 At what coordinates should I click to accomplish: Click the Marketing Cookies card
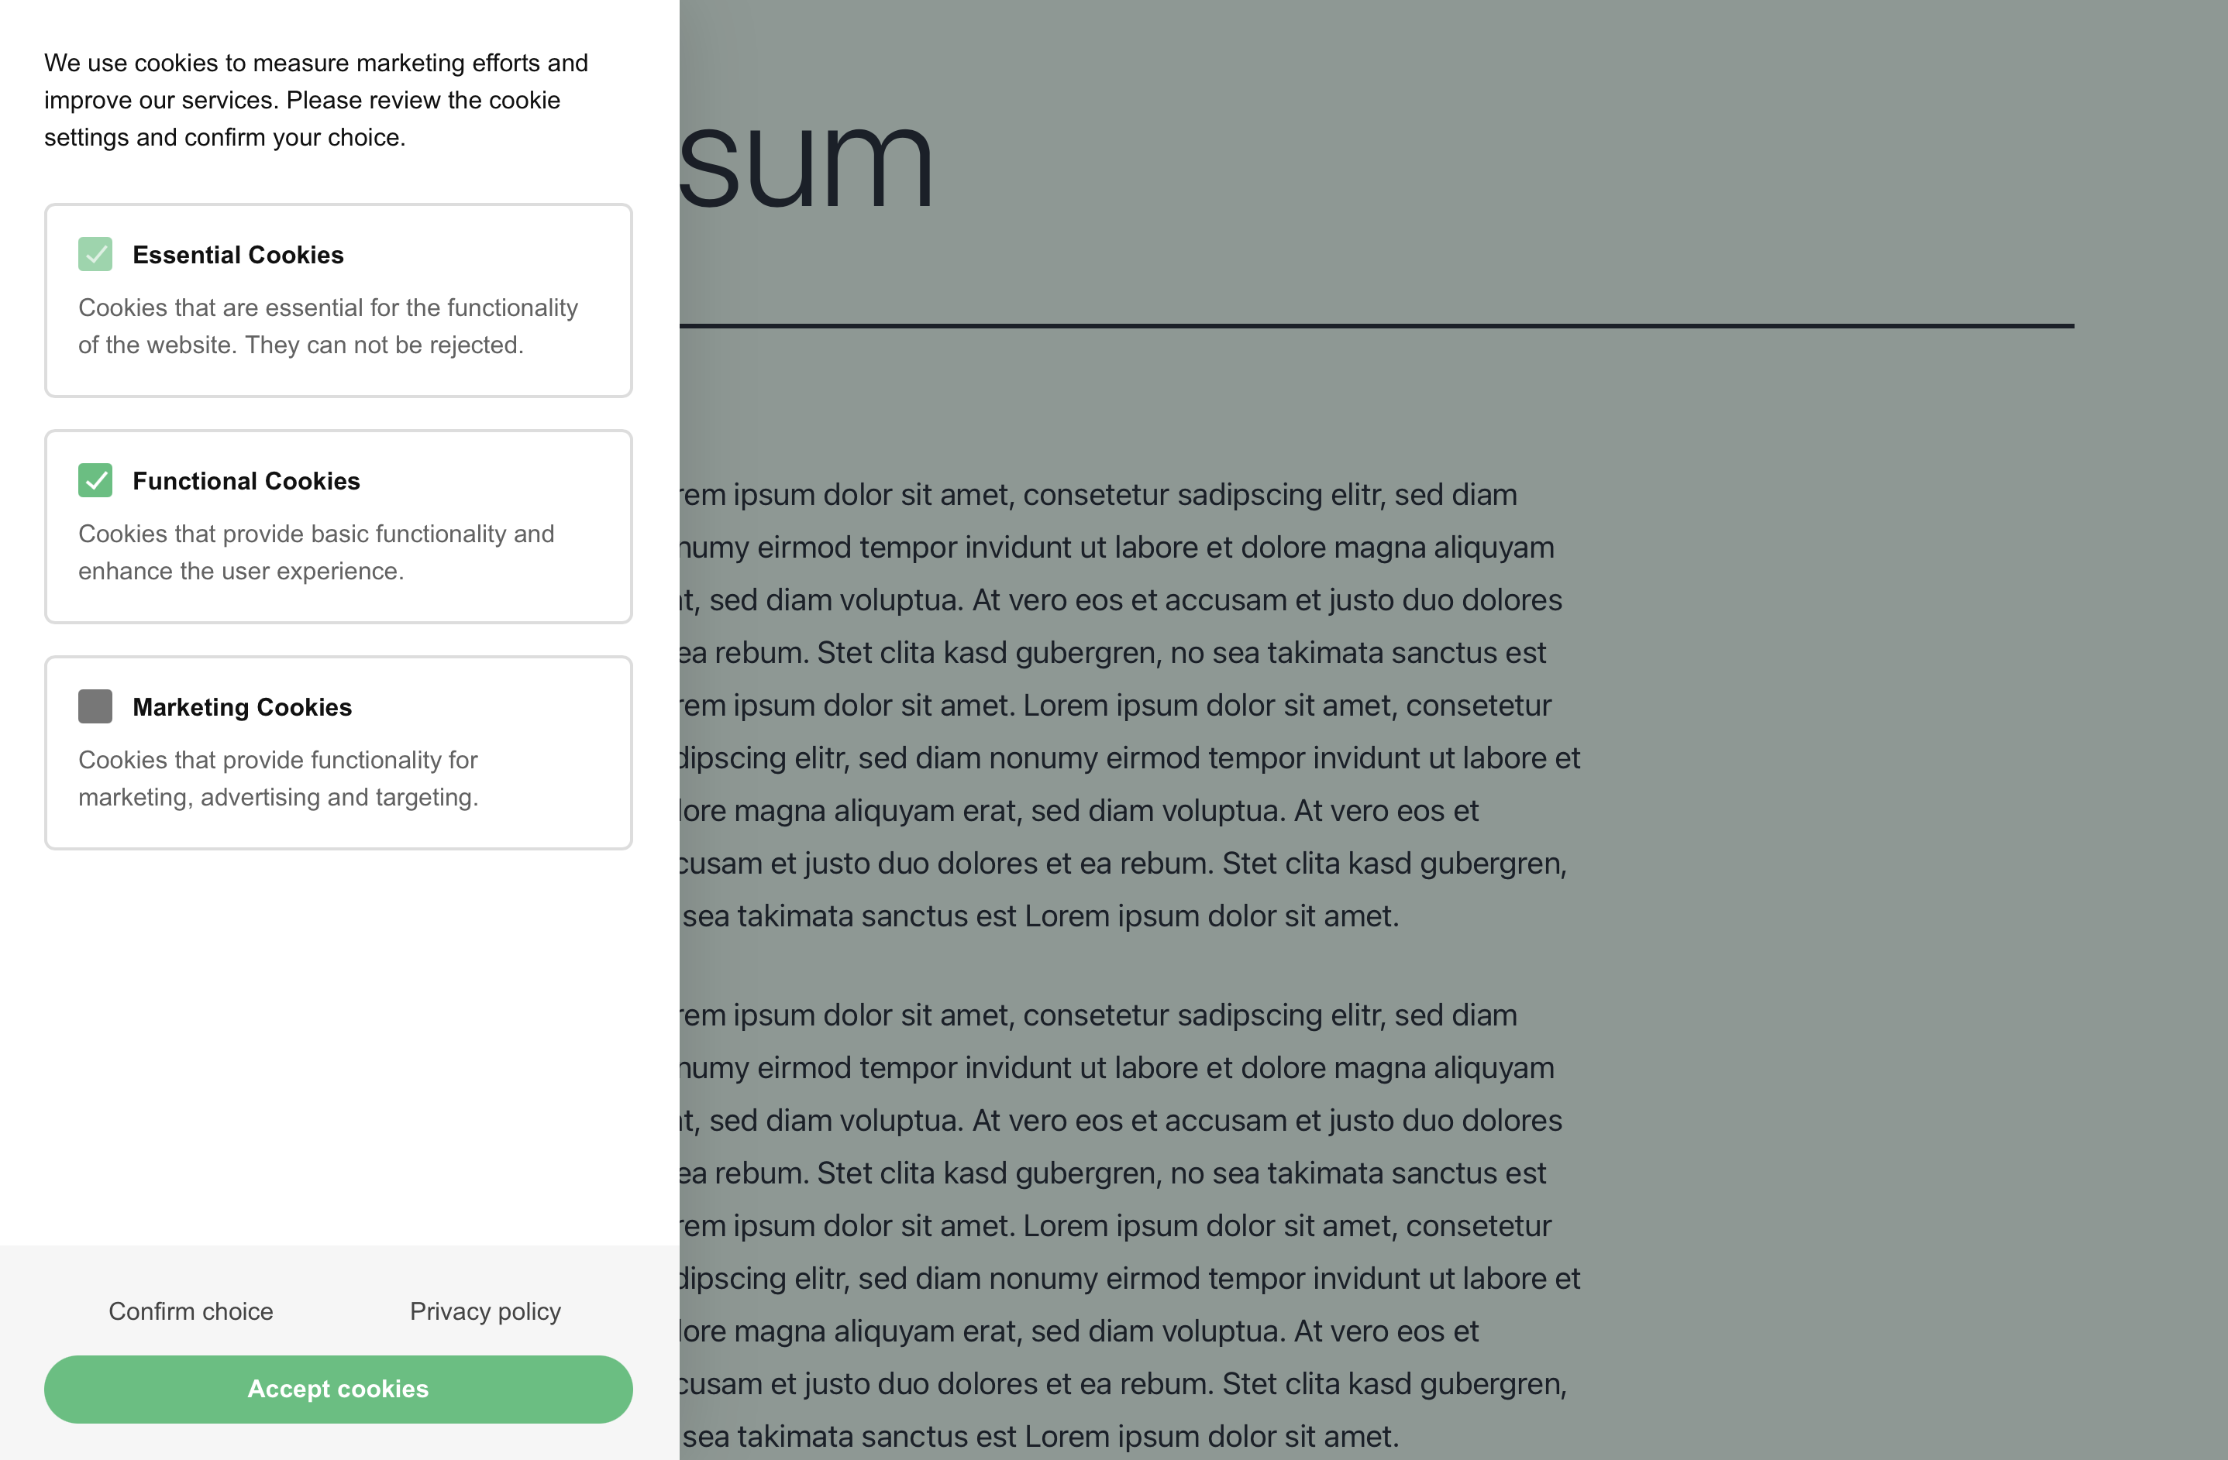(x=339, y=751)
